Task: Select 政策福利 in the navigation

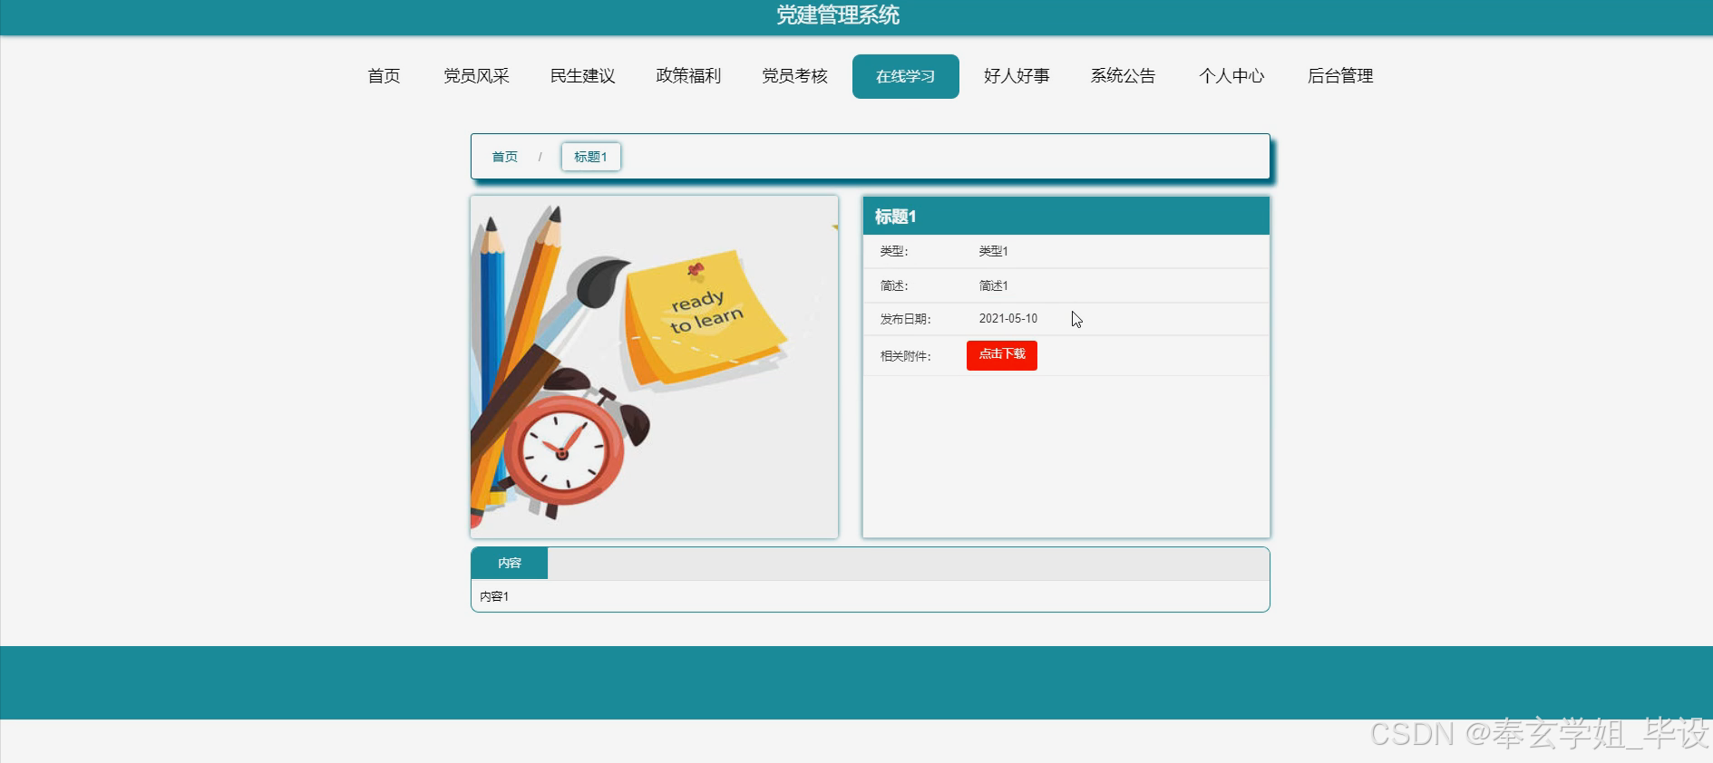Action: pos(688,76)
